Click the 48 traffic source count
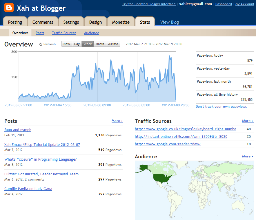The height and width of the screenshot is (221, 256). [x=249, y=129]
